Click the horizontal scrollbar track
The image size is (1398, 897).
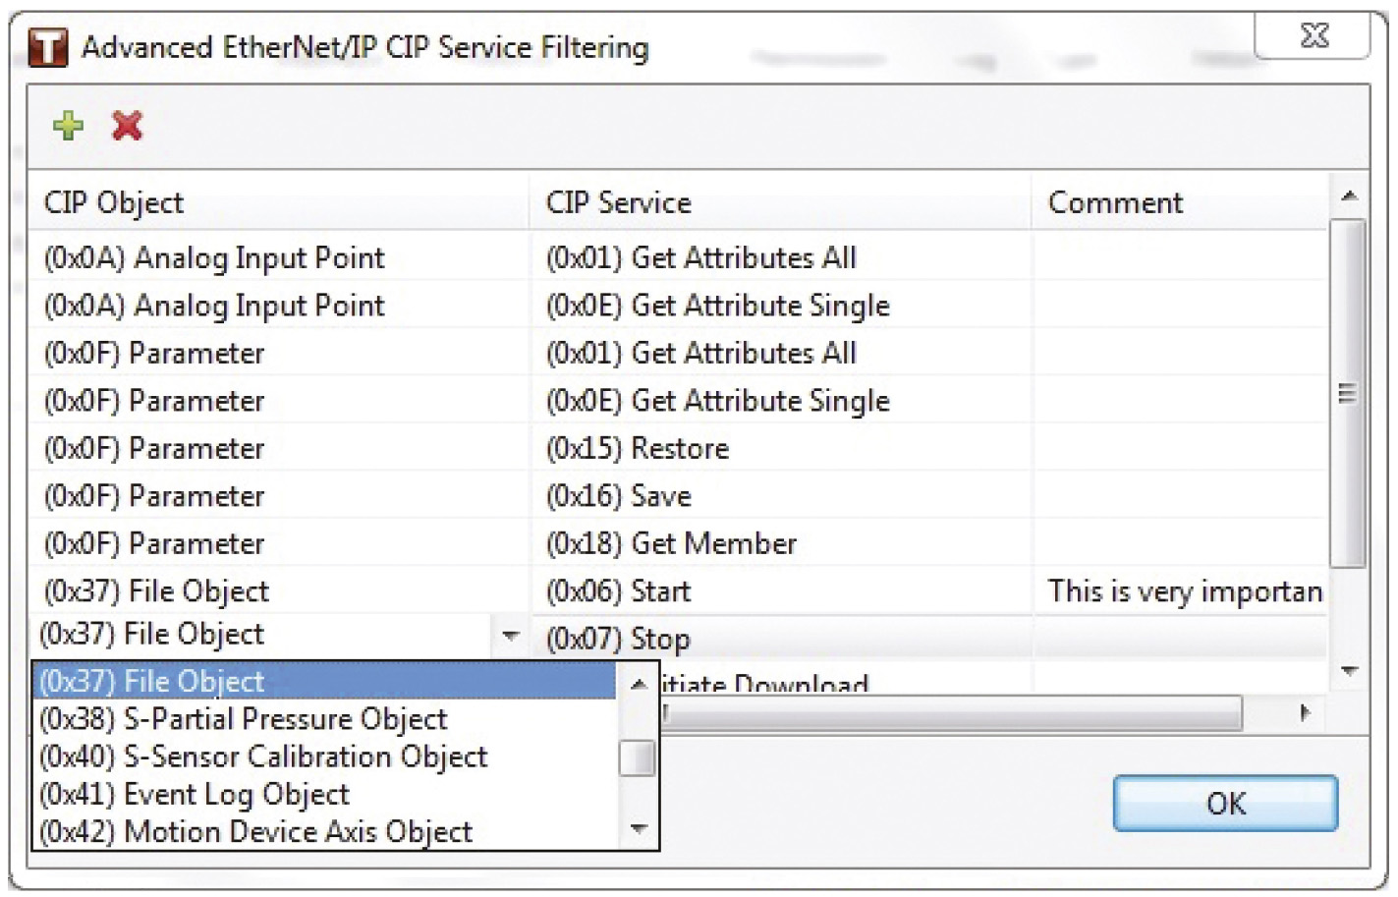coord(953,713)
